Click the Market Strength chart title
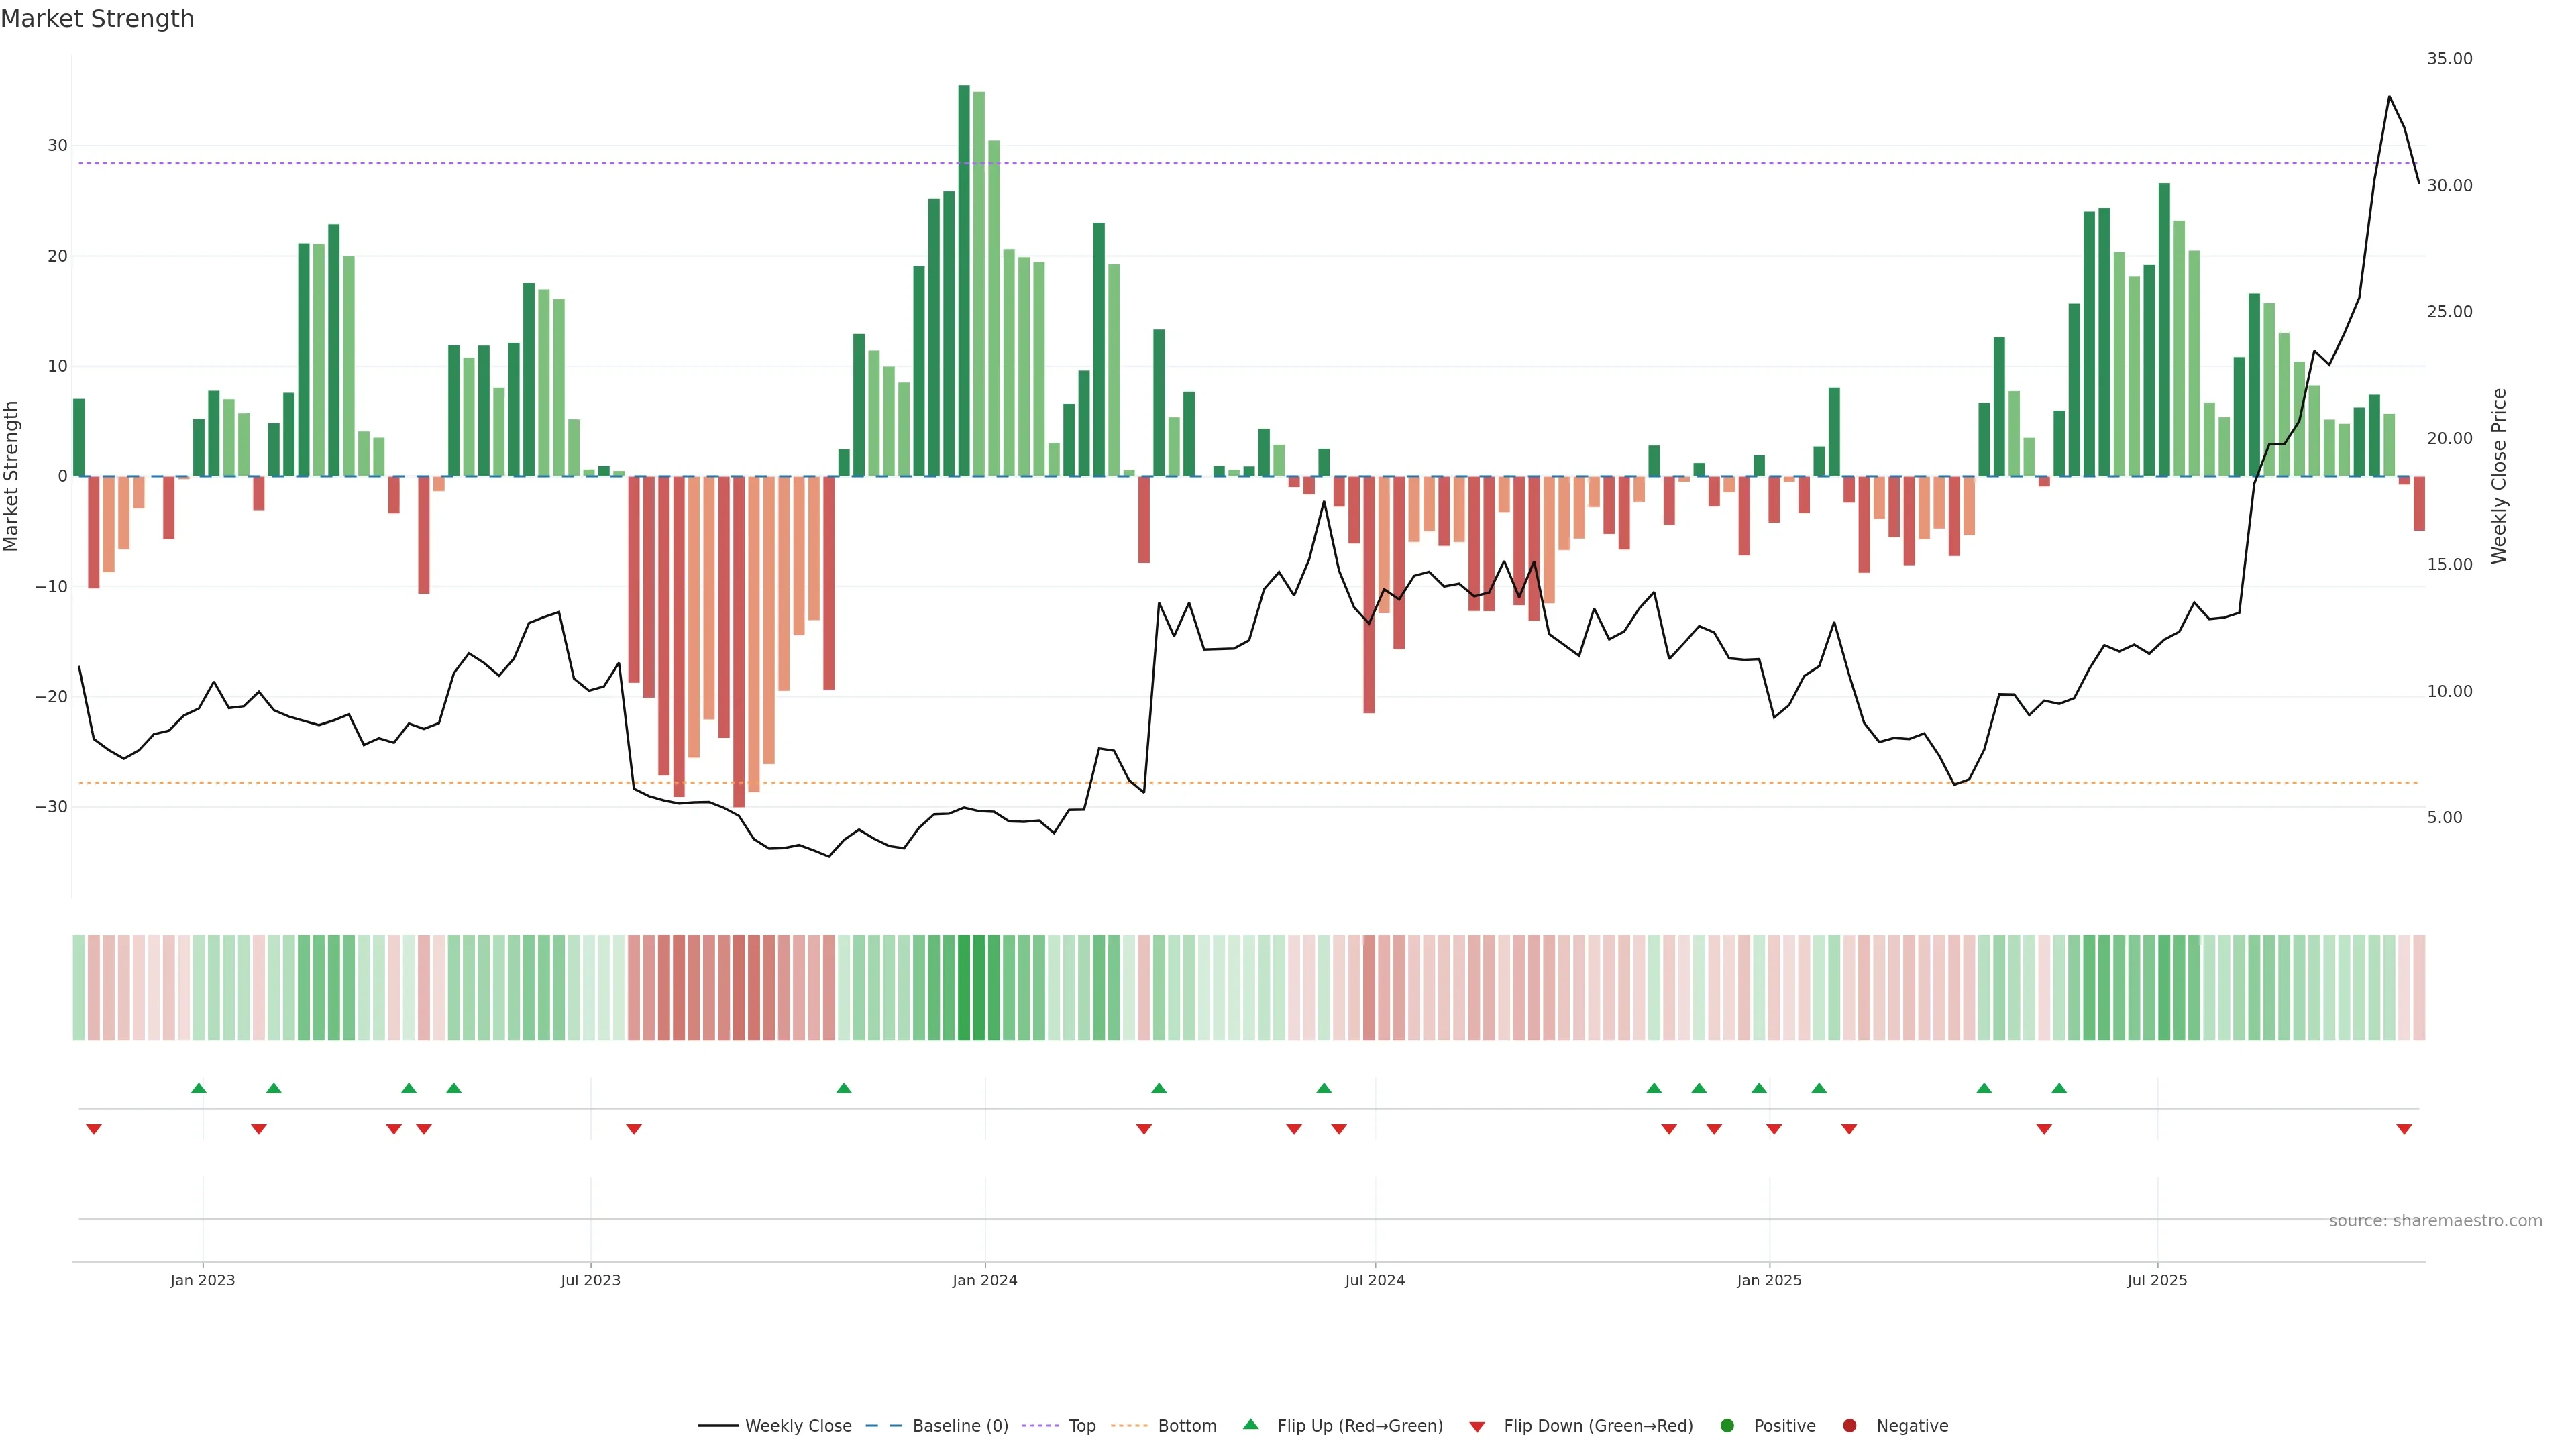Screen dimensions: 2576x1449 pos(97,19)
